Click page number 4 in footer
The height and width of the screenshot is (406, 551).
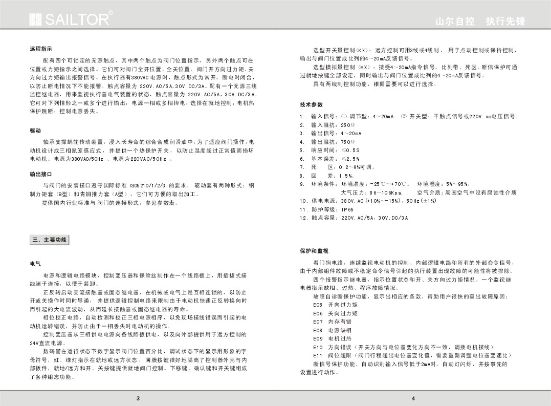(413, 398)
